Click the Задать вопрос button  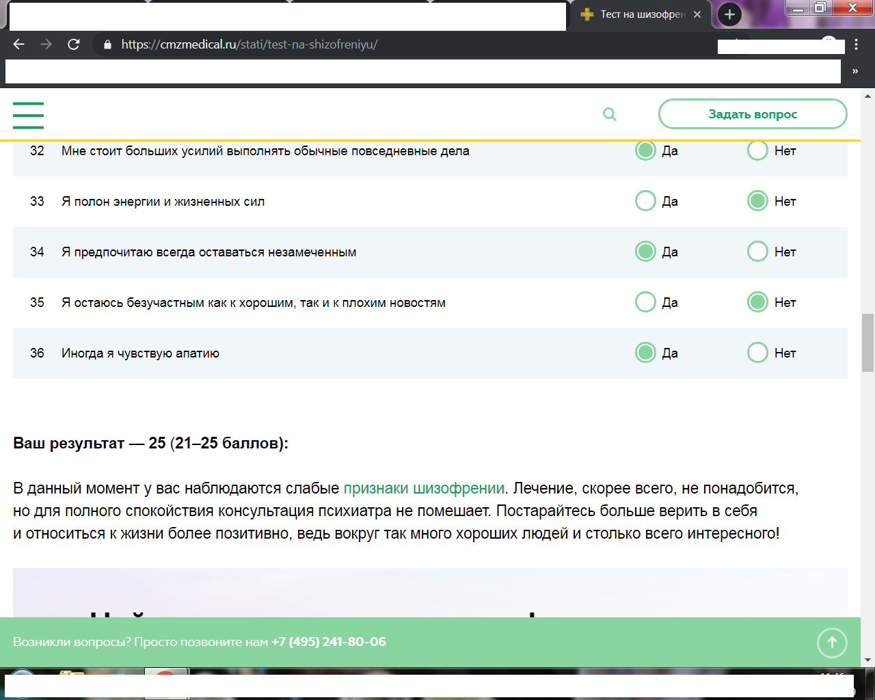(753, 114)
